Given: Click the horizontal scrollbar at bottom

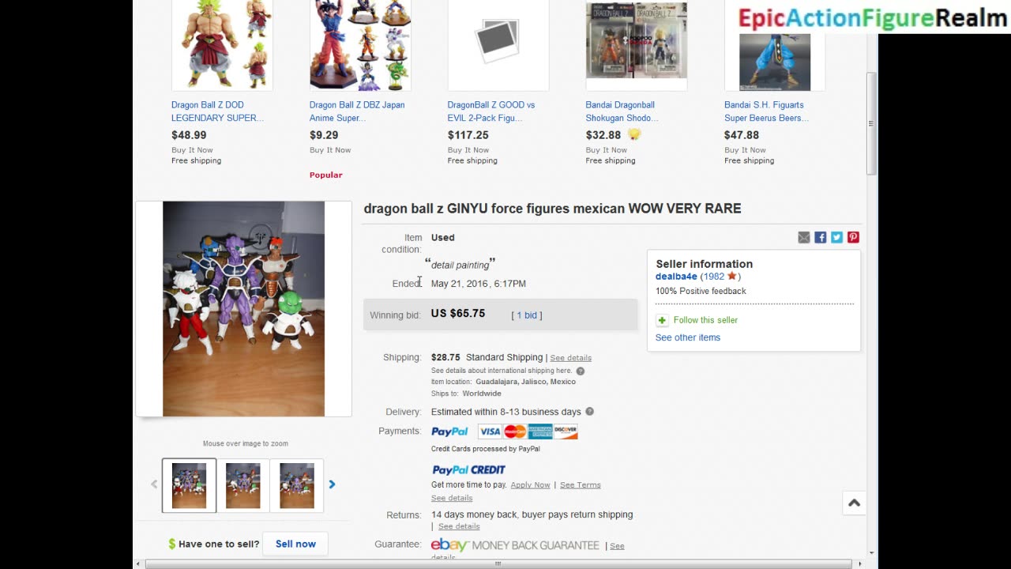Looking at the screenshot, I should 498,563.
